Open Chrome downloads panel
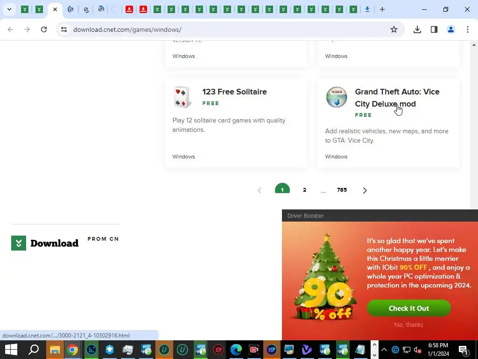 417,29
